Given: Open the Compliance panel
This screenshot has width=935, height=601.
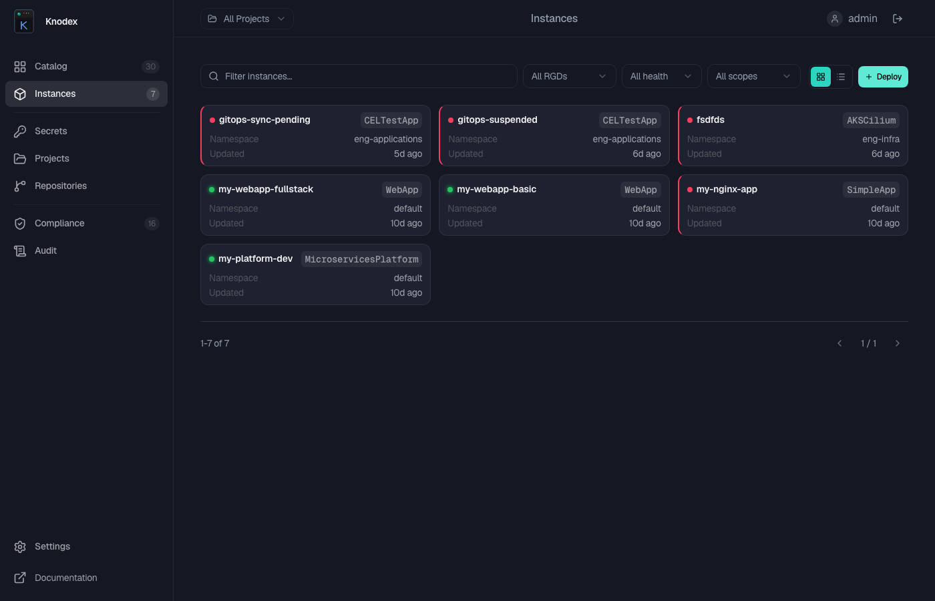Looking at the screenshot, I should coord(59,223).
